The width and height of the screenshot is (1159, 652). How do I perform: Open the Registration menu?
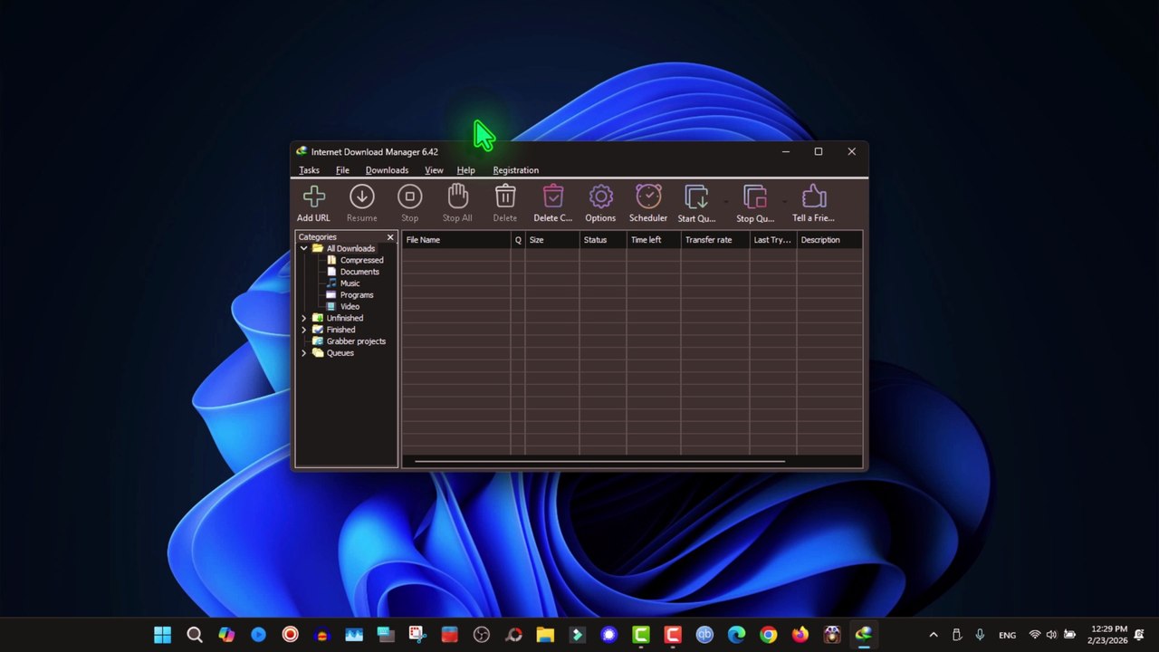pyautogui.click(x=515, y=170)
